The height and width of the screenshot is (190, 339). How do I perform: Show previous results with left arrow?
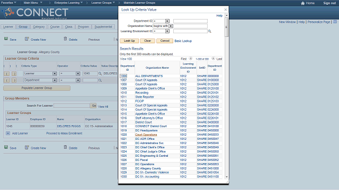(x=191, y=59)
